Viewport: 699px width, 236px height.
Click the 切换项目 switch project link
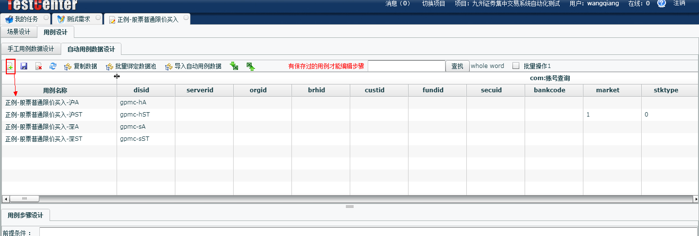click(433, 3)
